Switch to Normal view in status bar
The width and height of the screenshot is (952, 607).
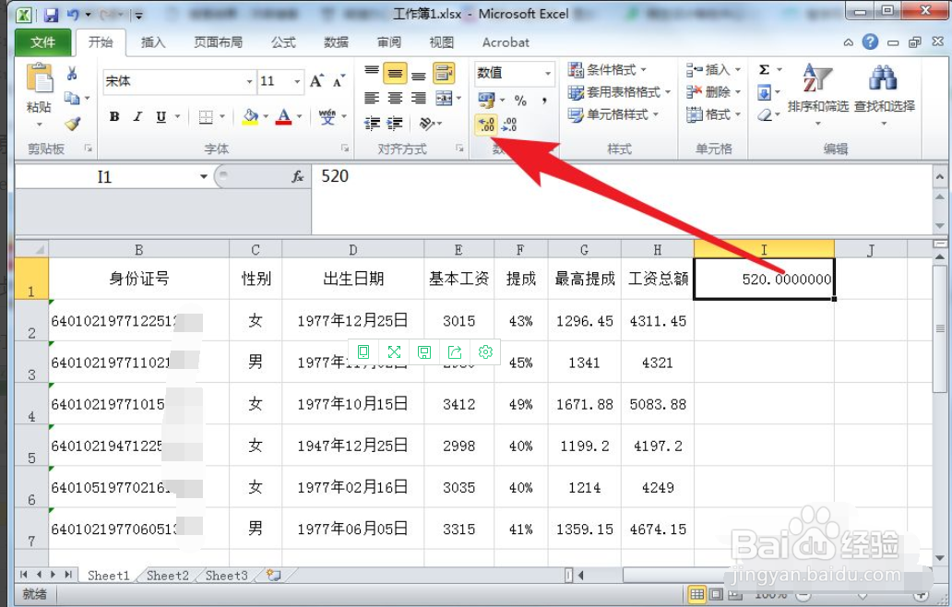(696, 594)
